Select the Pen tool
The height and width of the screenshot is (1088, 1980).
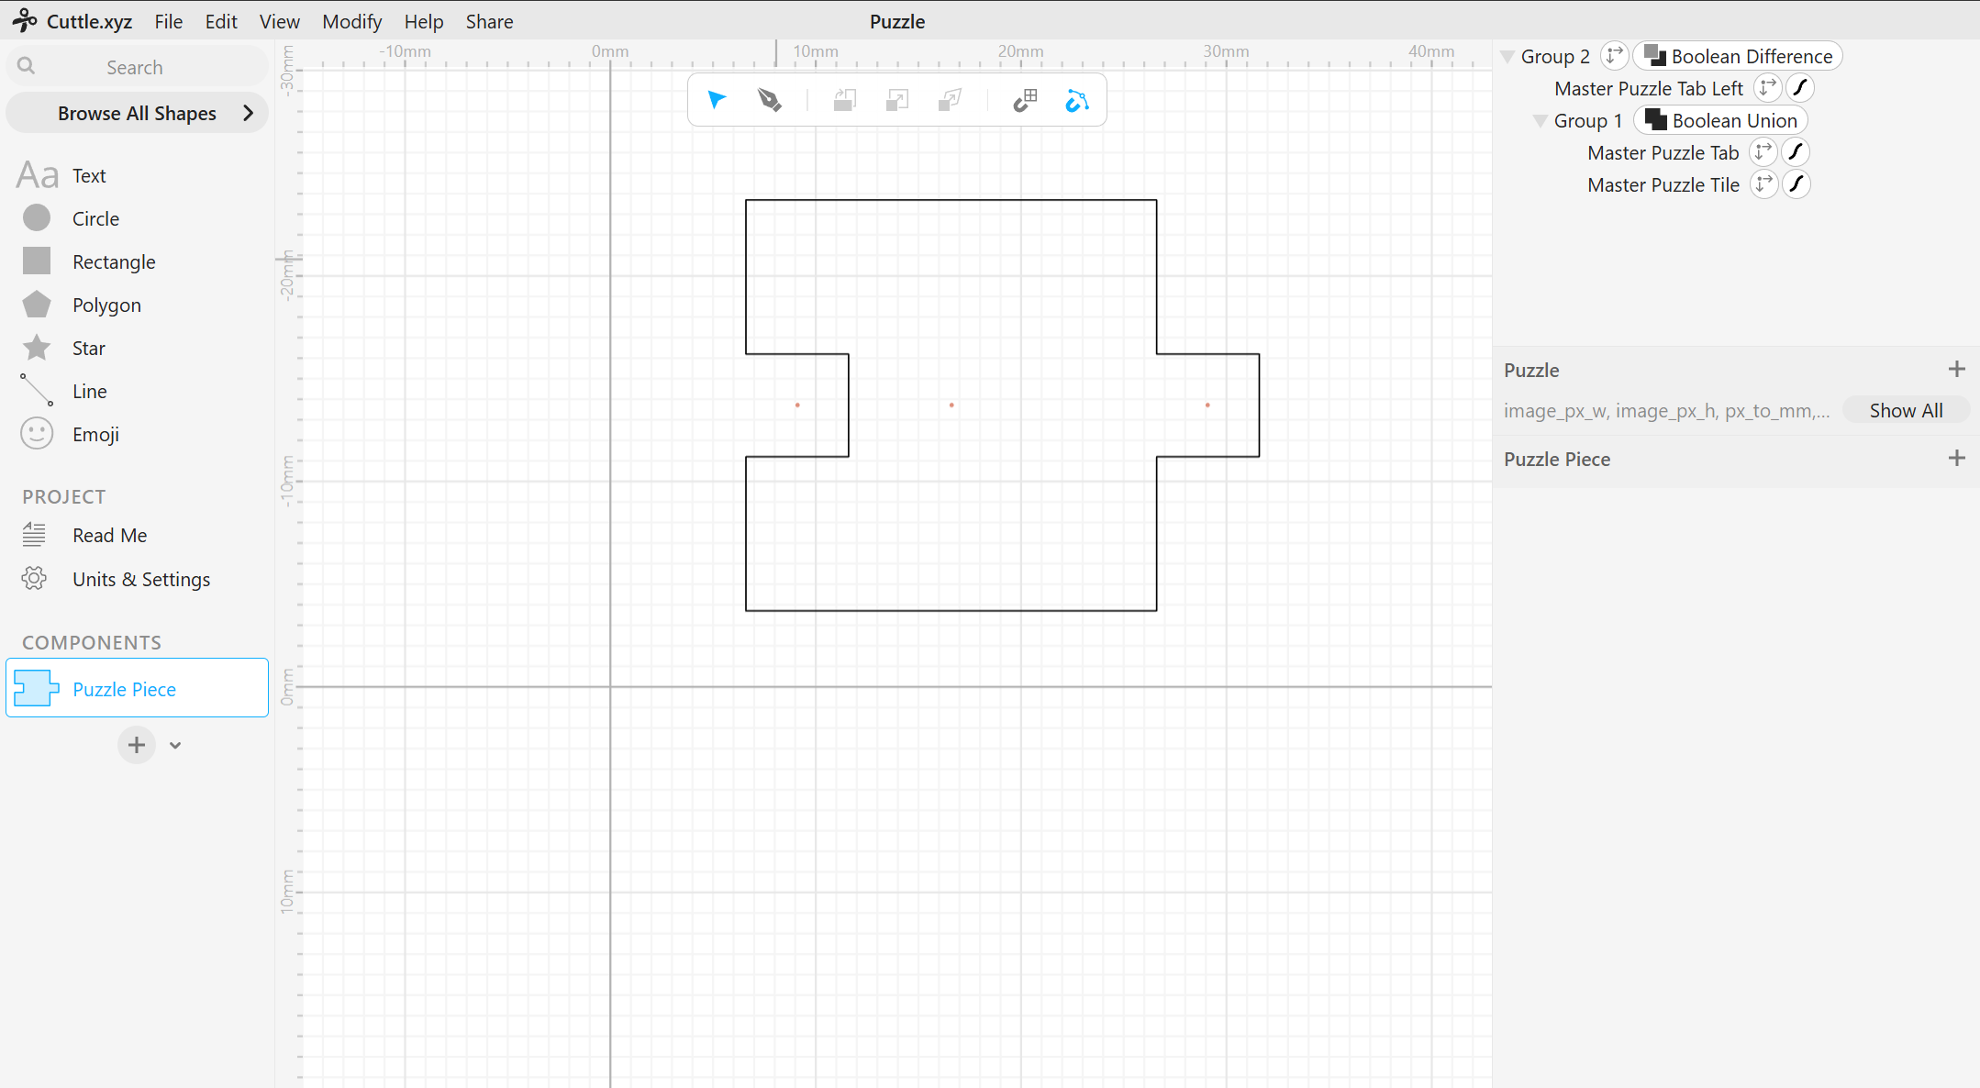pyautogui.click(x=770, y=100)
